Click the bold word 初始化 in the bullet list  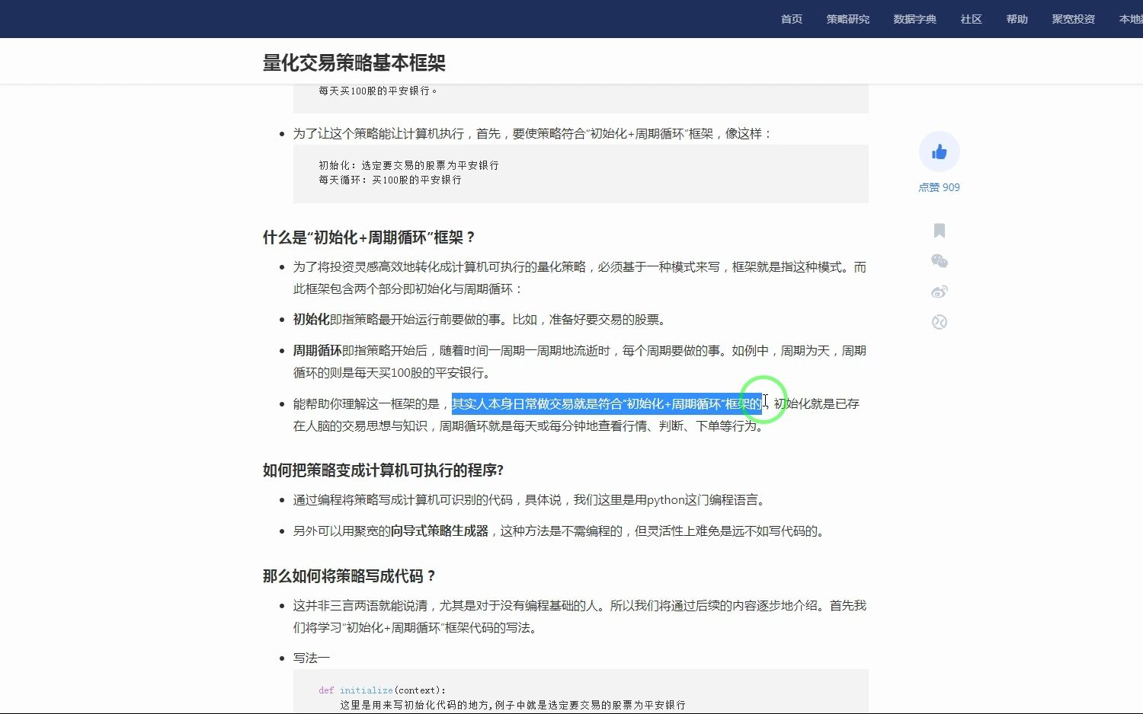(x=312, y=320)
